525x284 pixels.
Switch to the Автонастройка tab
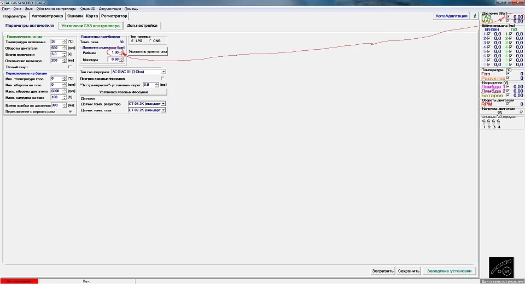coord(47,16)
